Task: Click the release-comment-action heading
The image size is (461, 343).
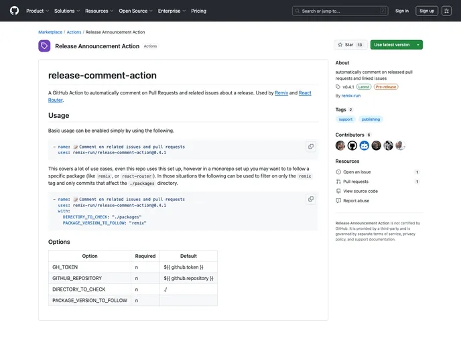Action: pos(103,75)
